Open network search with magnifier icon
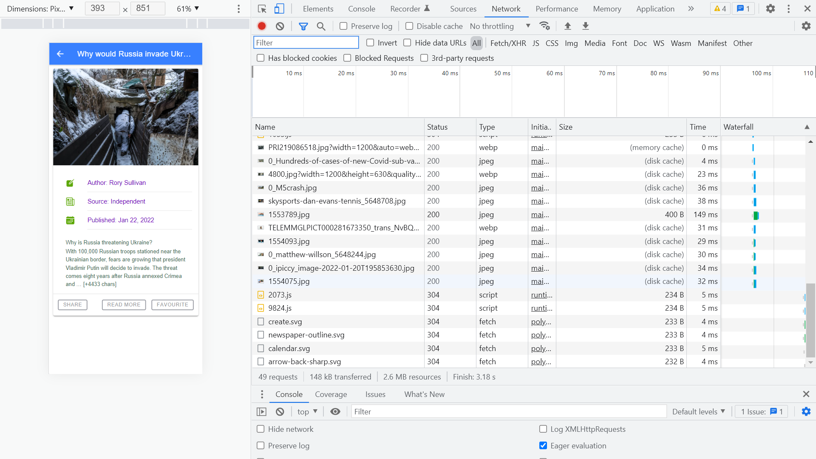816x459 pixels. point(321,26)
